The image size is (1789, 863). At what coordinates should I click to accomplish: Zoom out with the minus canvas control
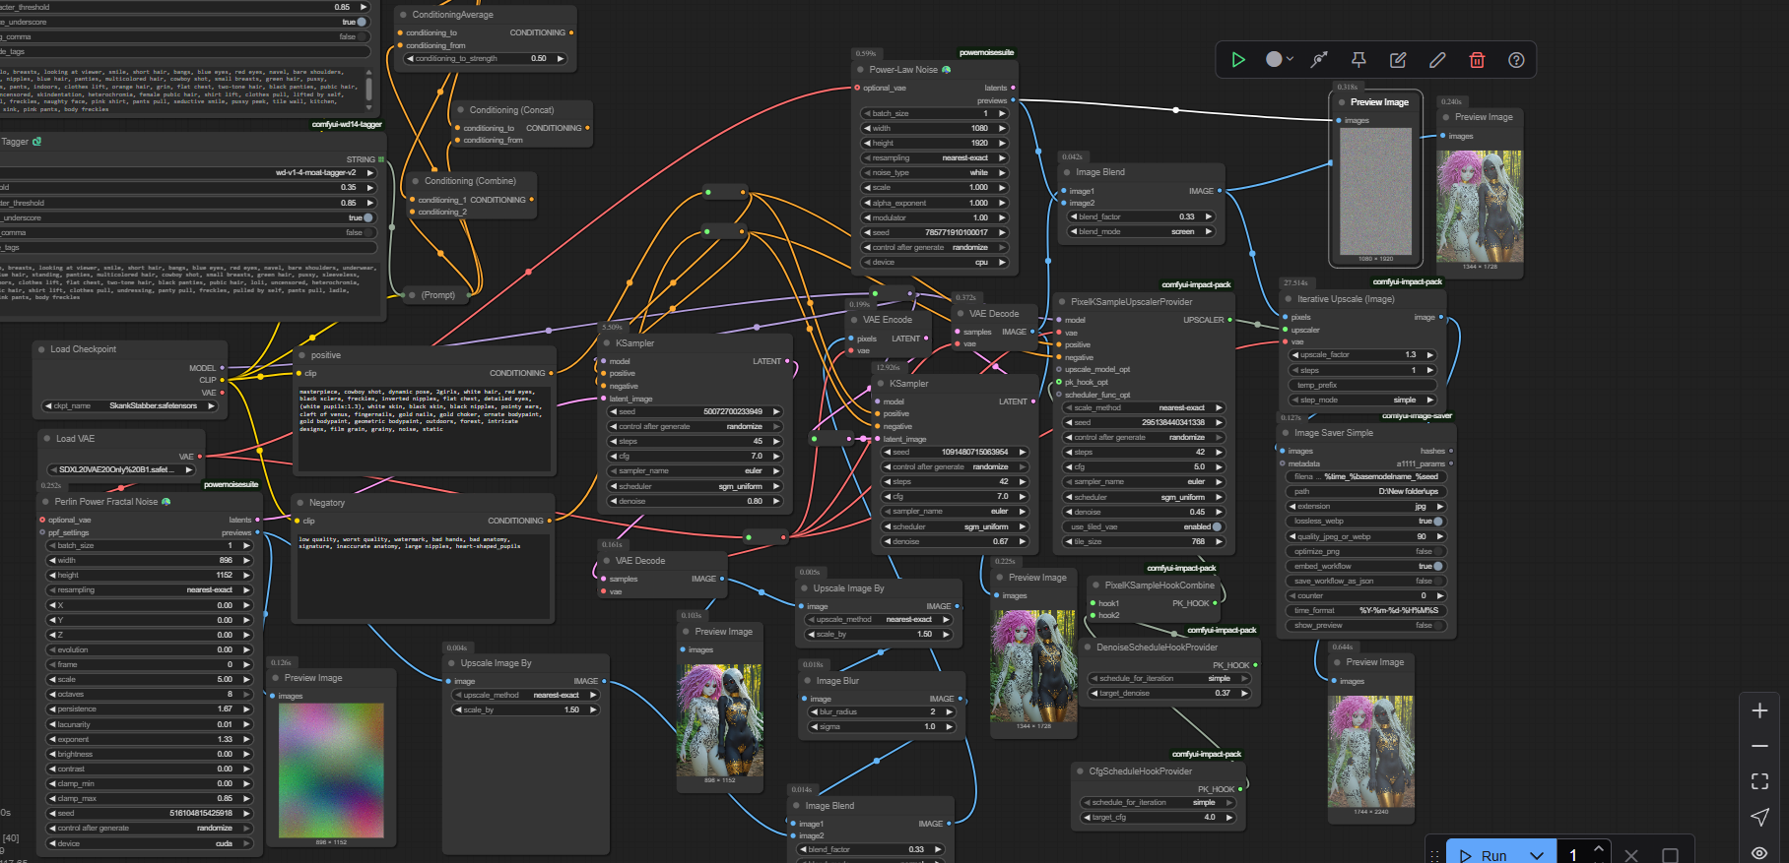(1759, 746)
